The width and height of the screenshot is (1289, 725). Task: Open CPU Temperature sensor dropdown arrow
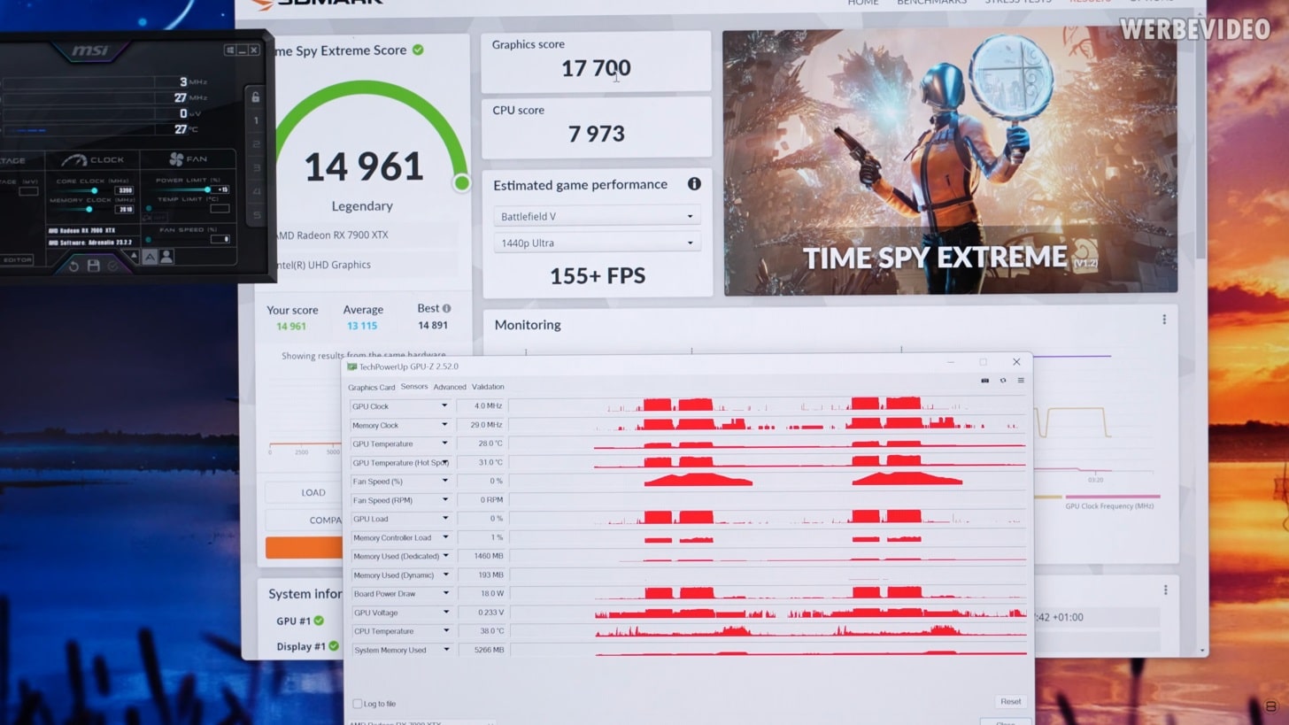[444, 631]
